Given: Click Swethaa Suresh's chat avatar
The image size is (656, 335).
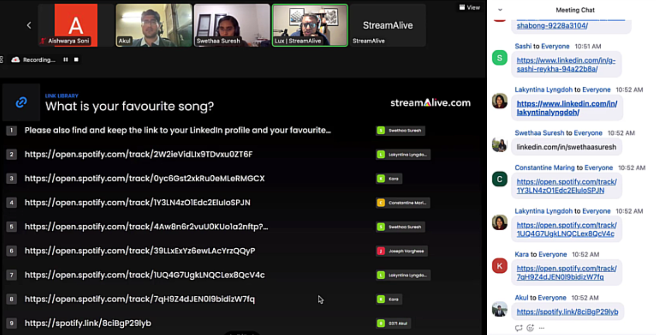Looking at the screenshot, I should [499, 145].
